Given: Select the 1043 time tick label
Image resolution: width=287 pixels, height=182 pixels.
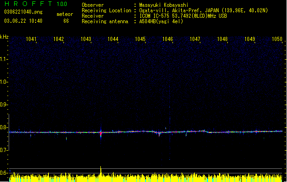Looking at the screenshot, I should 86,39.
